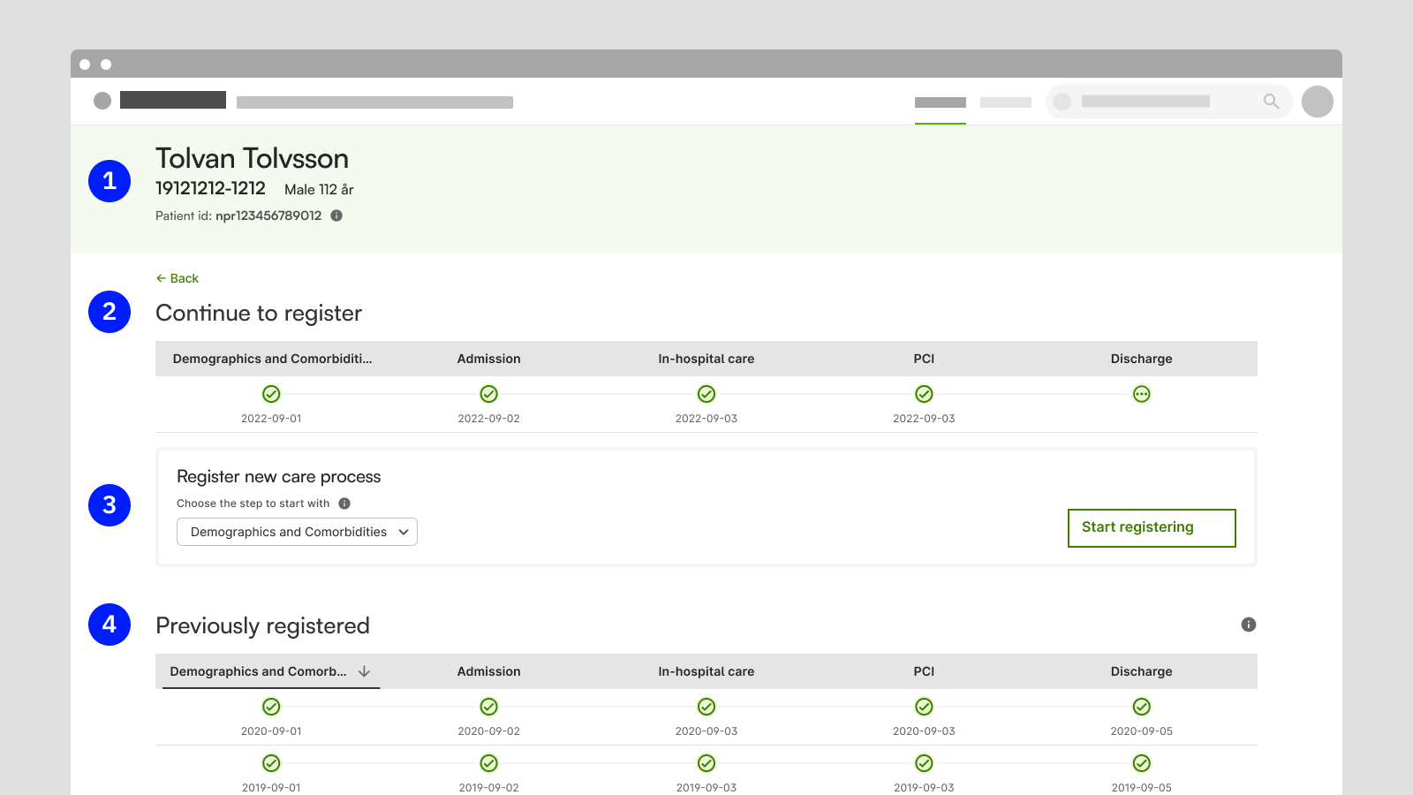
Task: Open Discharge checkmark dated 2020-09-05
Action: [x=1142, y=707]
